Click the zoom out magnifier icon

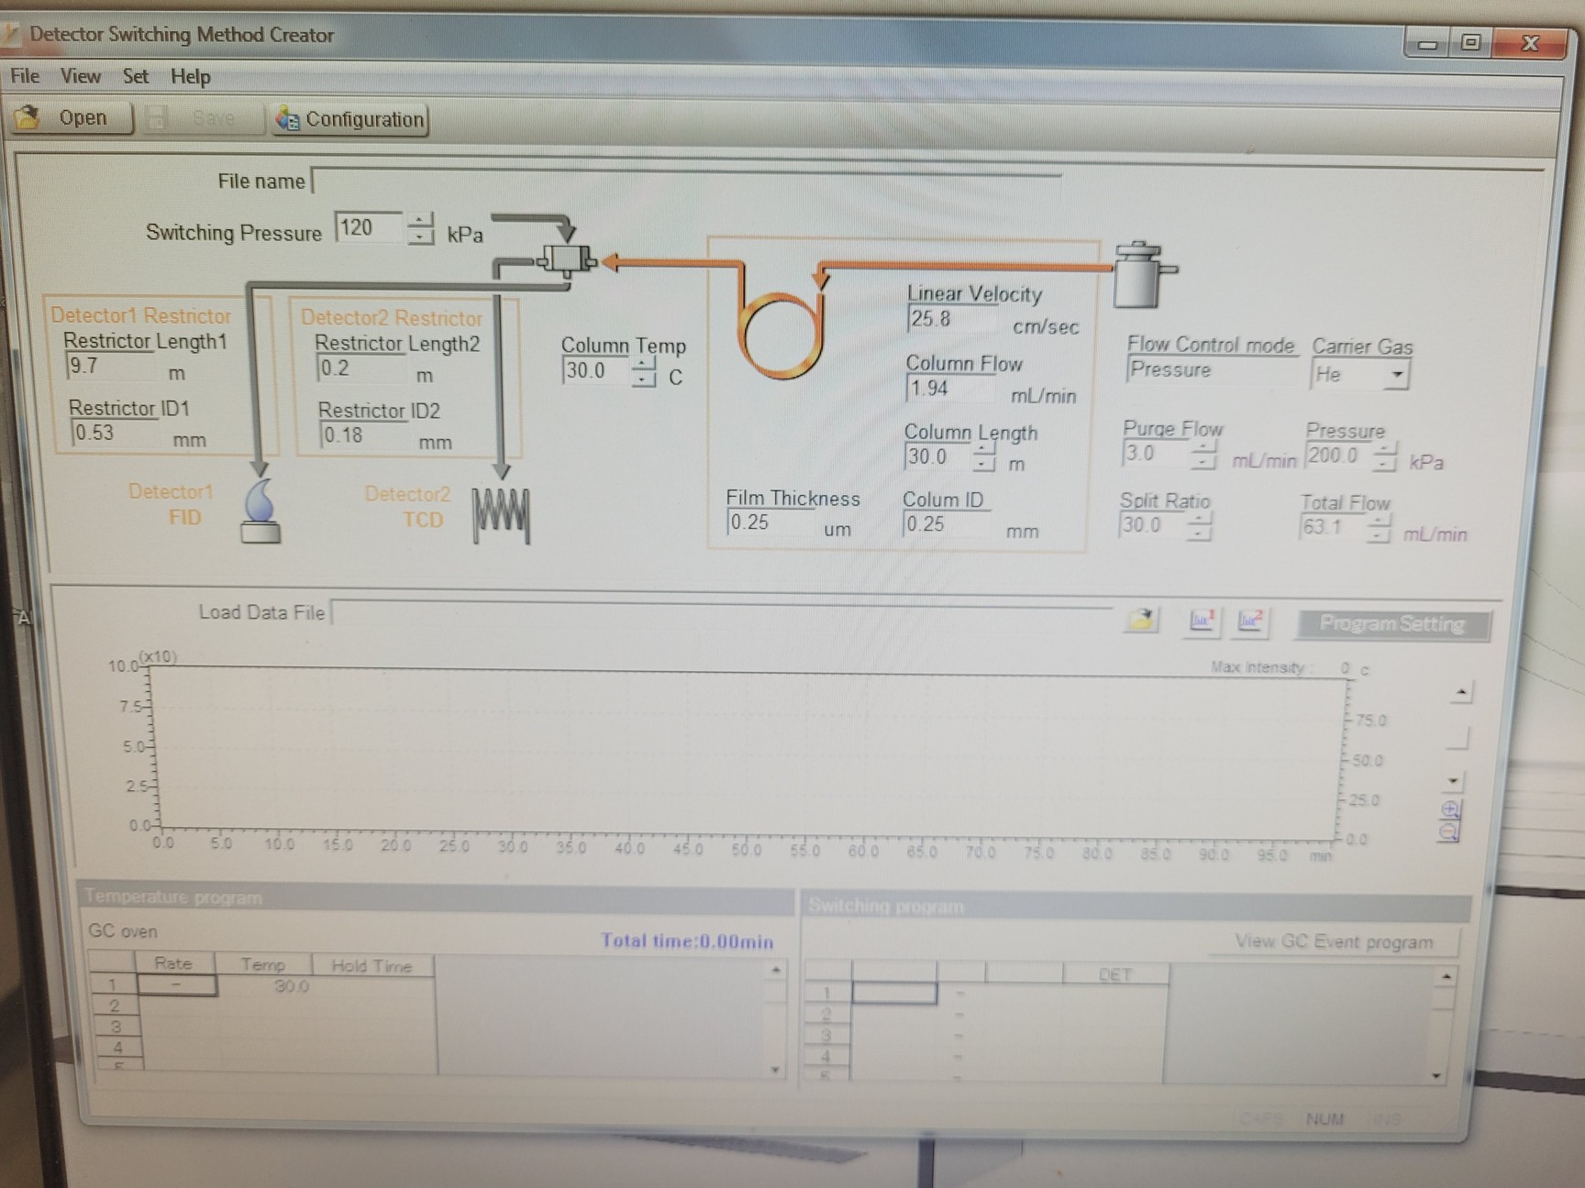click(x=1449, y=831)
